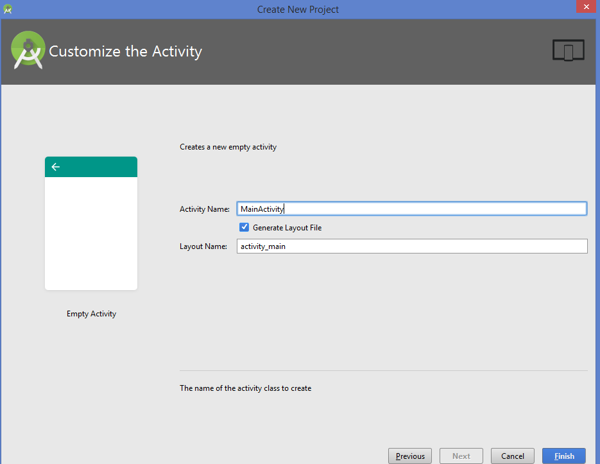Viewport: 600px width, 464px height.
Task: Focus the Layout Name input field
Action: (412, 246)
